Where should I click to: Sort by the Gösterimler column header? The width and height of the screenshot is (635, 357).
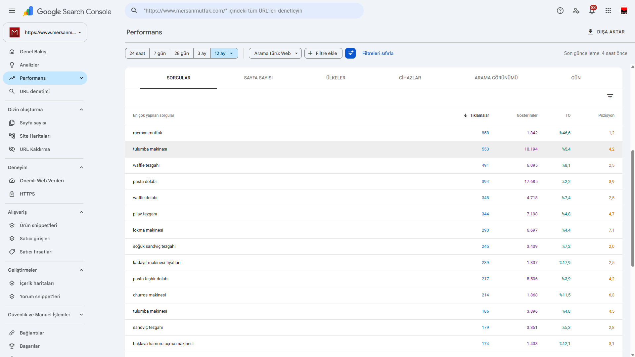(x=527, y=115)
